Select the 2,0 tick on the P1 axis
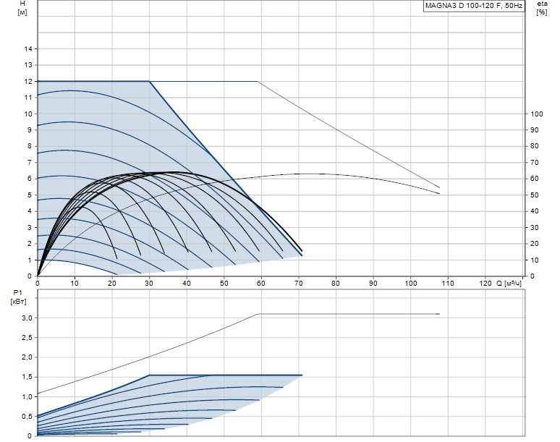 click(27, 357)
